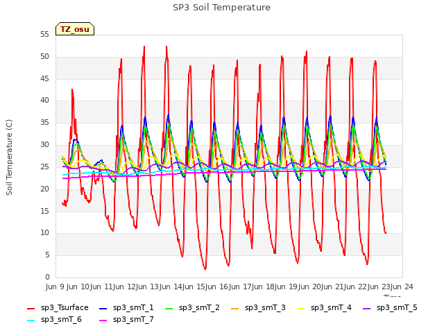Click the sp3_smT_1 legend label
This screenshot has height=333, width=444.
click(x=133, y=308)
